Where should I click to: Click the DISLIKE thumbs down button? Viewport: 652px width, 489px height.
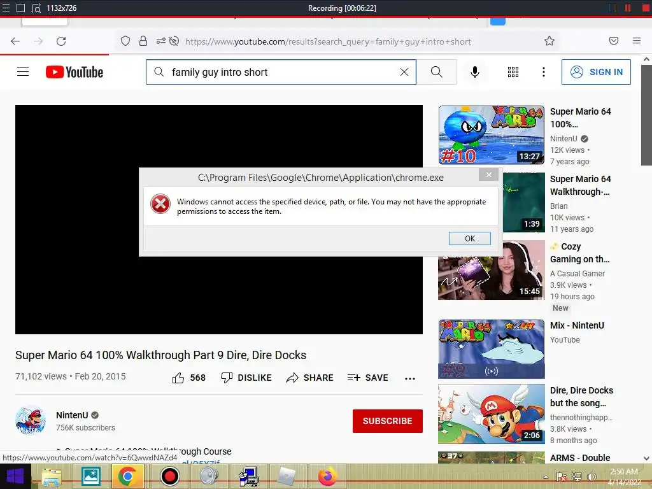246,378
